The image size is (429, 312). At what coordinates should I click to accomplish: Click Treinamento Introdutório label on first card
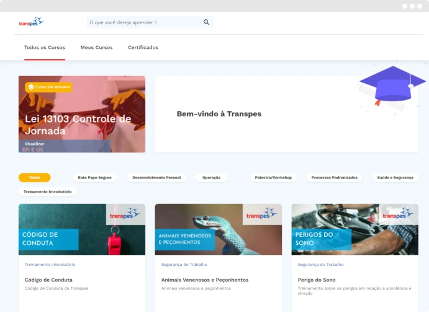[x=50, y=264]
